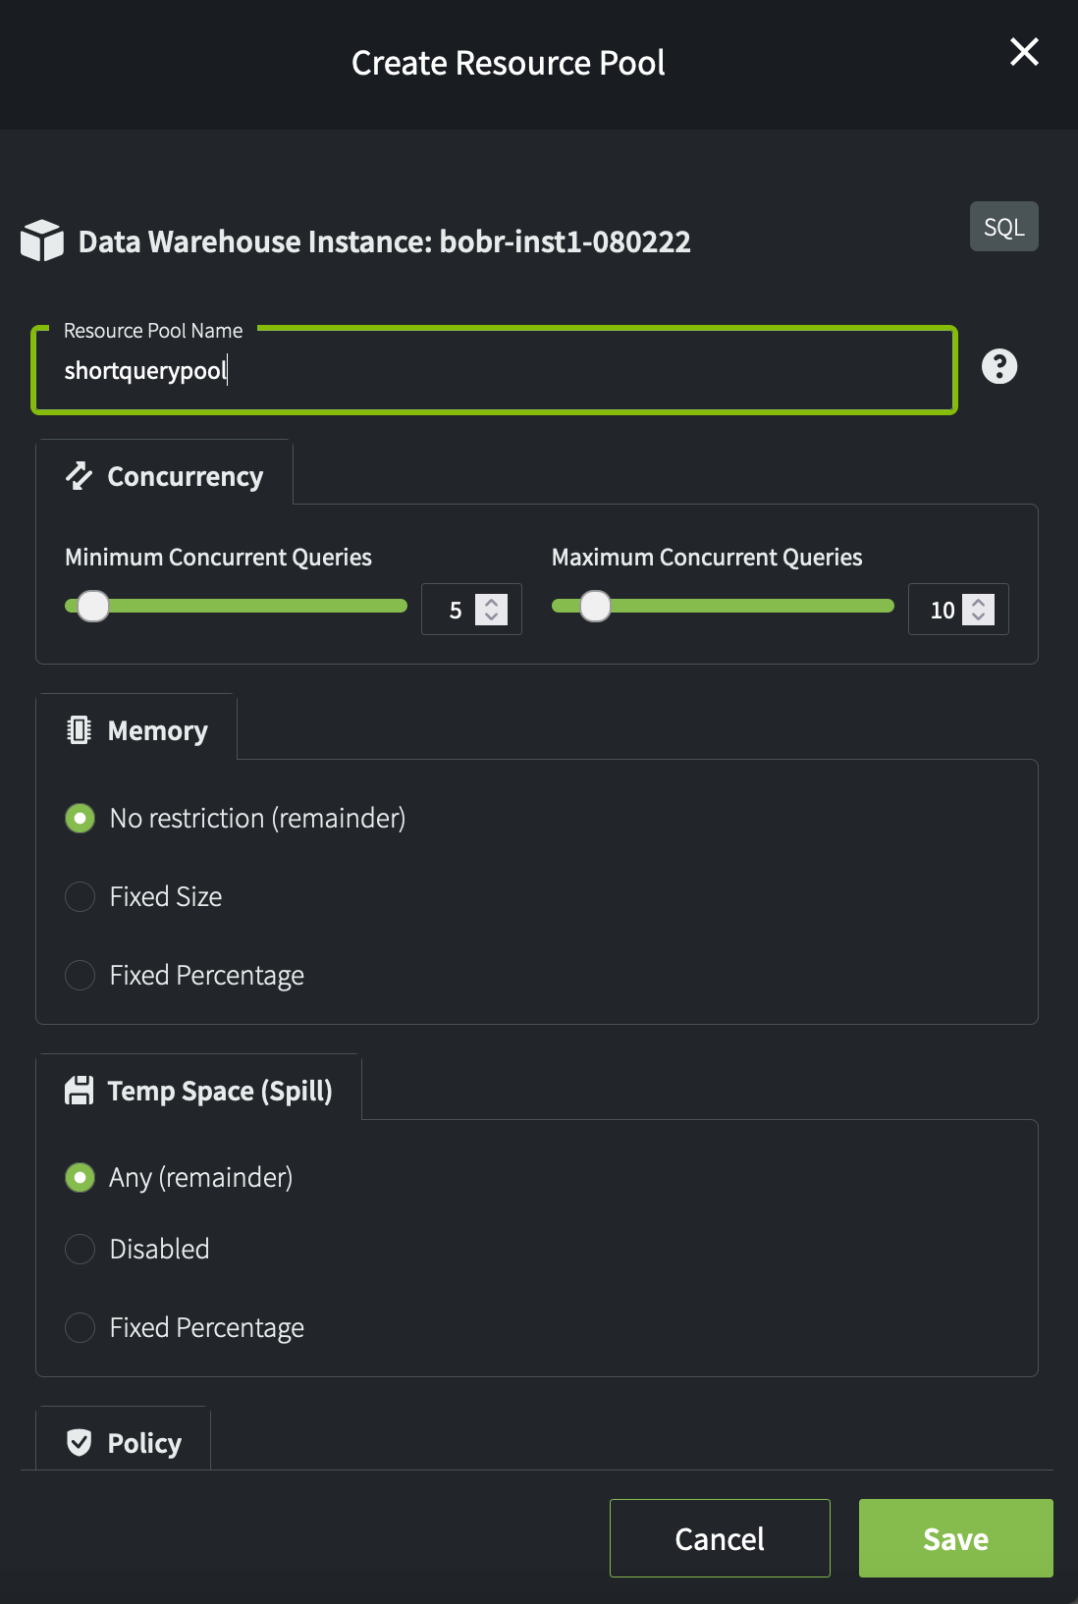Save the new resource pool
The height and width of the screenshot is (1604, 1078).
(954, 1538)
